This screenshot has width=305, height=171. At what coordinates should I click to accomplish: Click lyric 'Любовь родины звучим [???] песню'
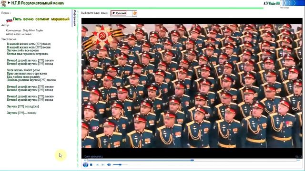point(31,80)
